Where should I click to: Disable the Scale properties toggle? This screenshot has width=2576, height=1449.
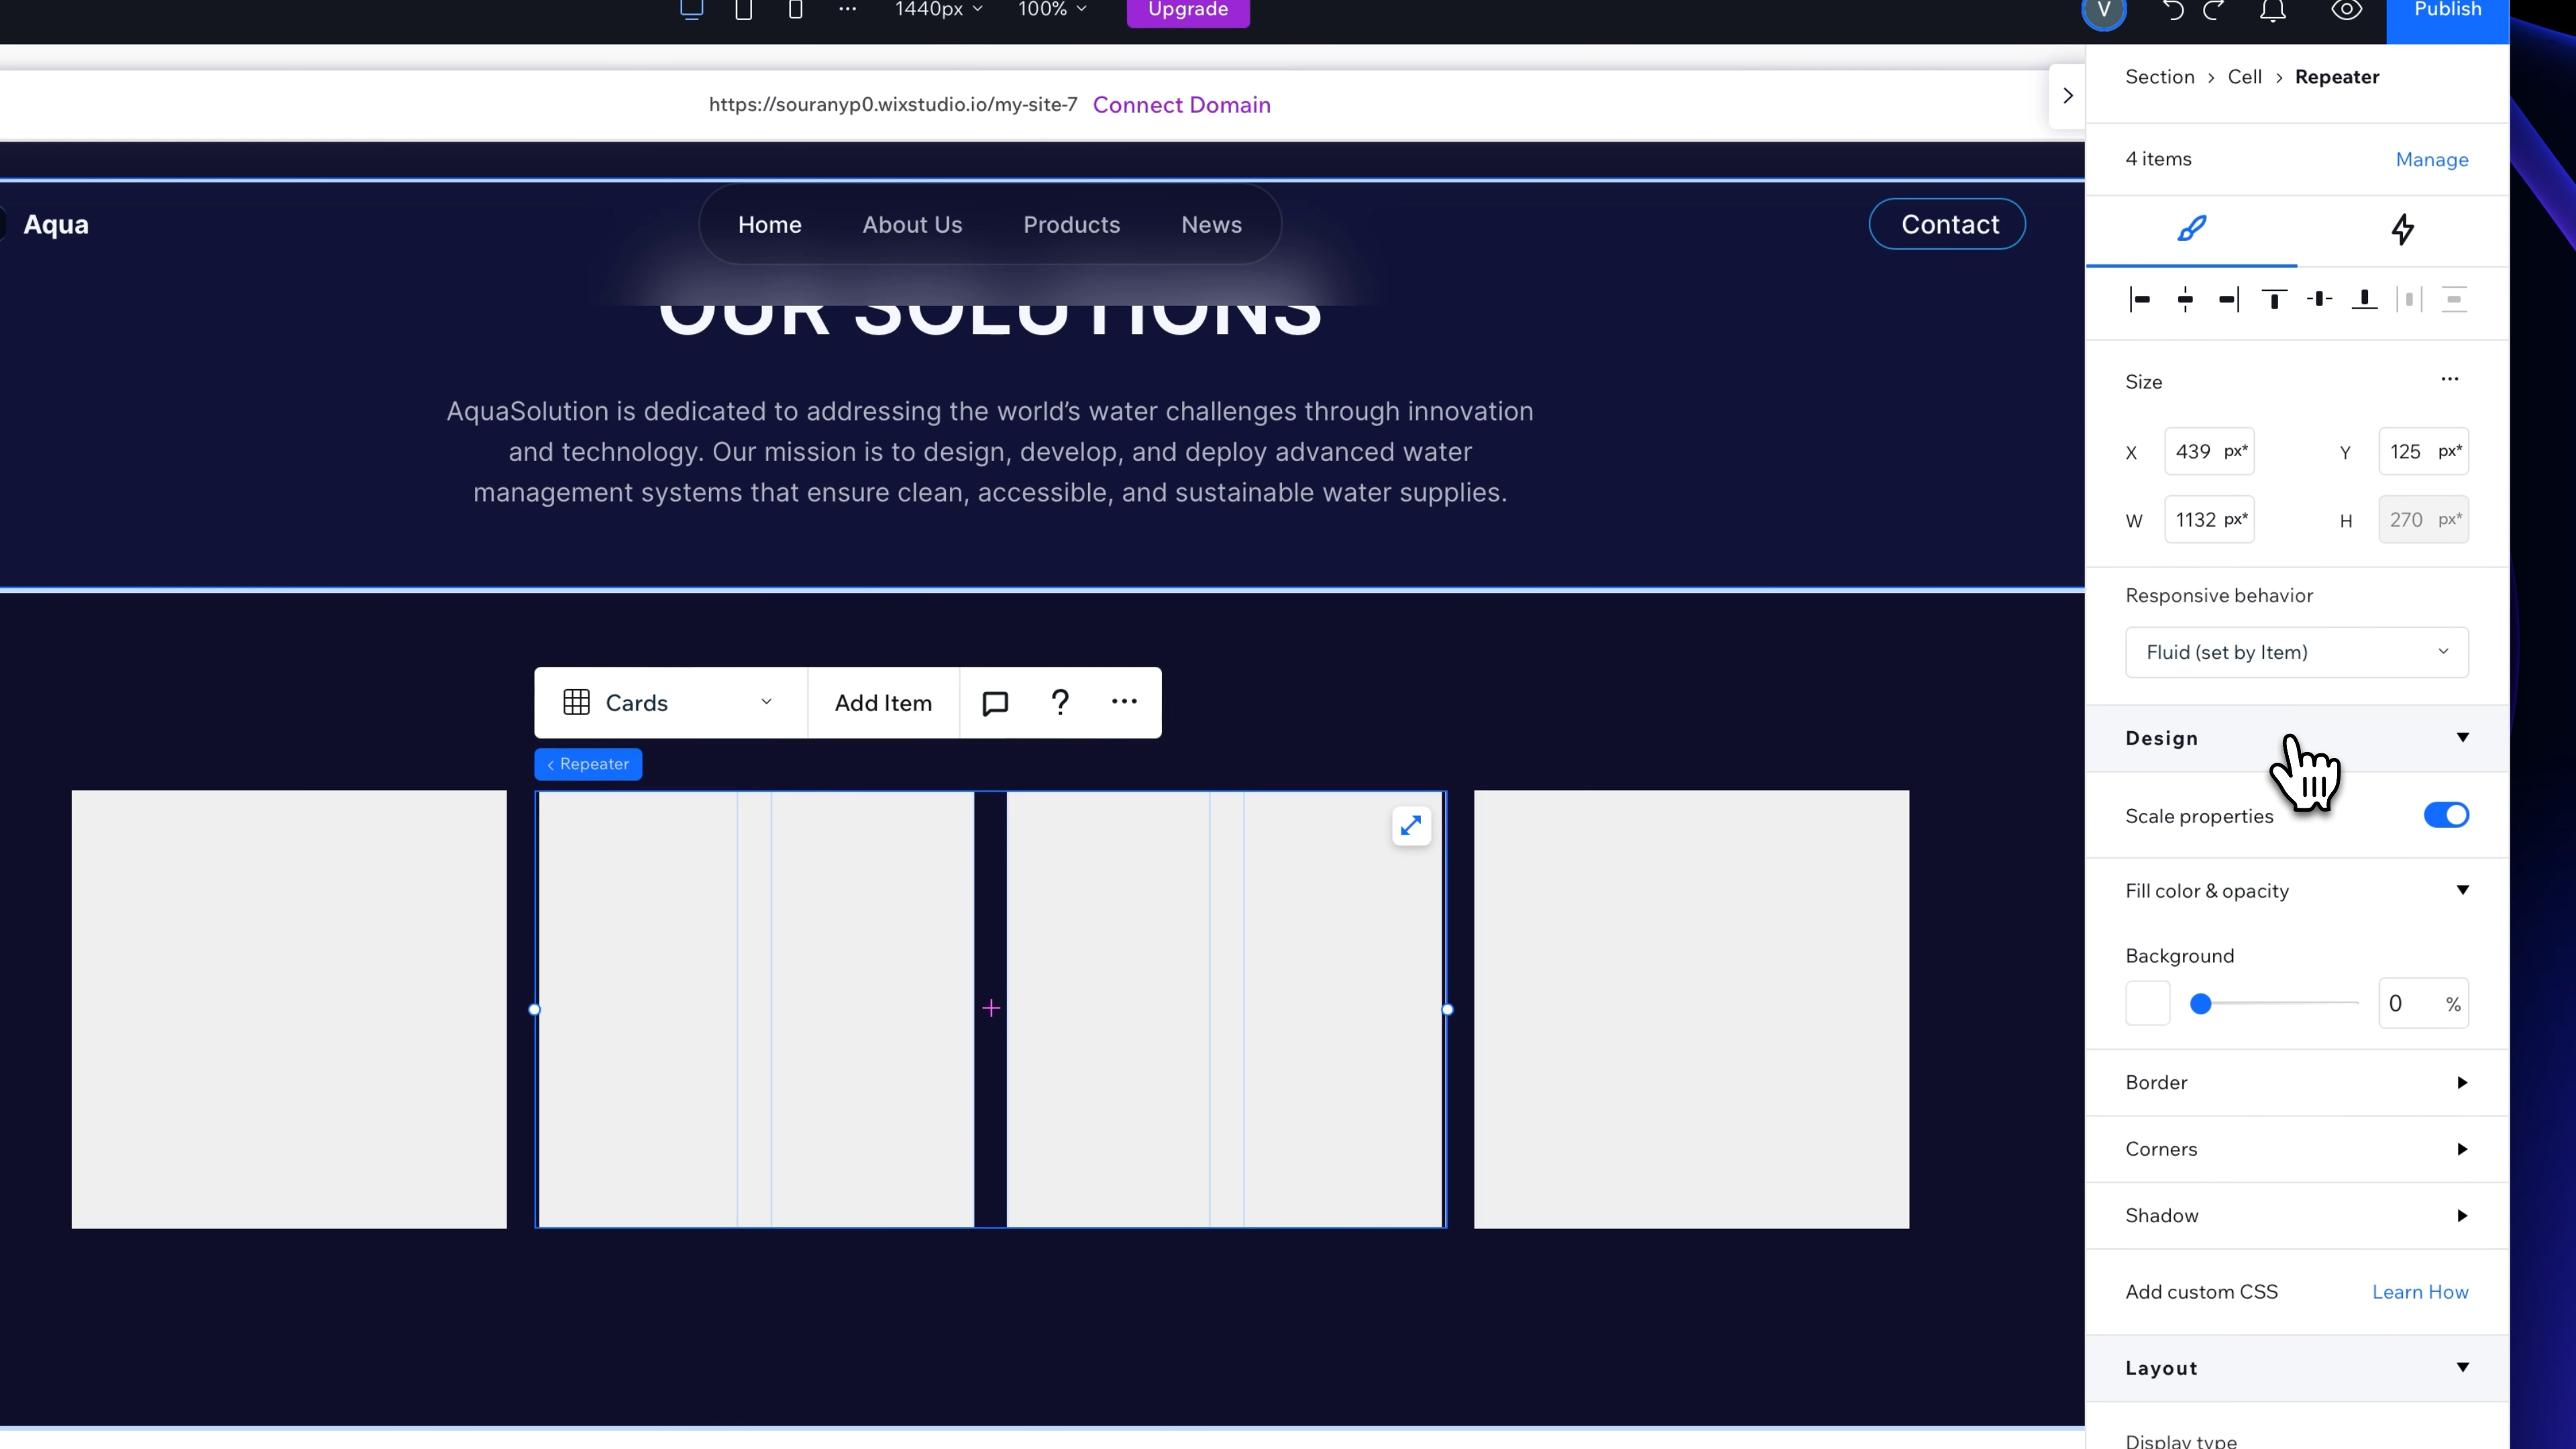(x=2445, y=815)
